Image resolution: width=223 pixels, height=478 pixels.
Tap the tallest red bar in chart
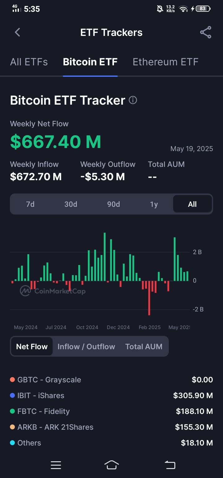(x=149, y=298)
